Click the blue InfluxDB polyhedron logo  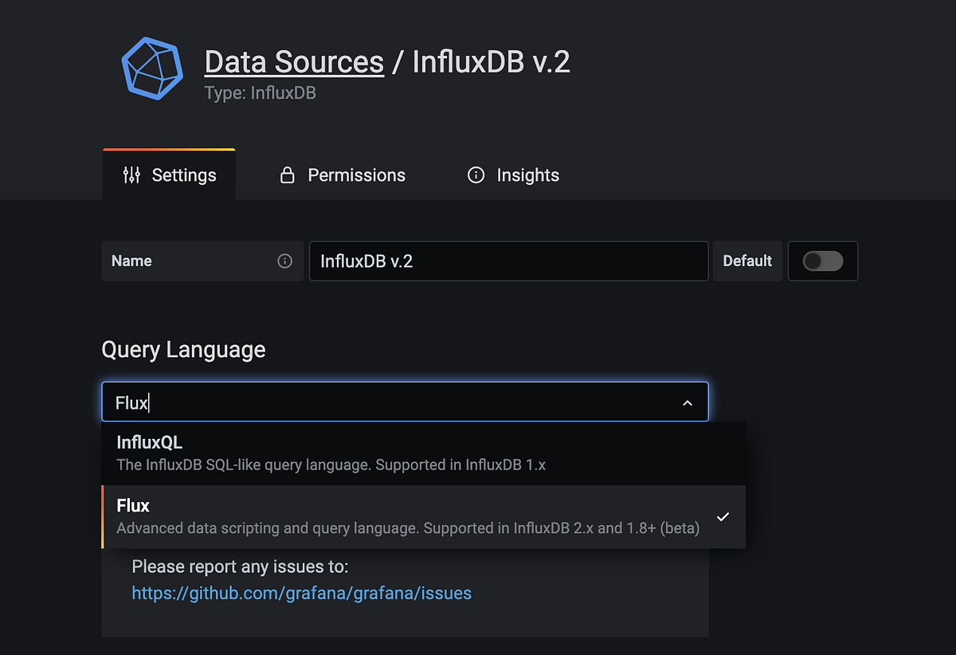pyautogui.click(x=151, y=69)
